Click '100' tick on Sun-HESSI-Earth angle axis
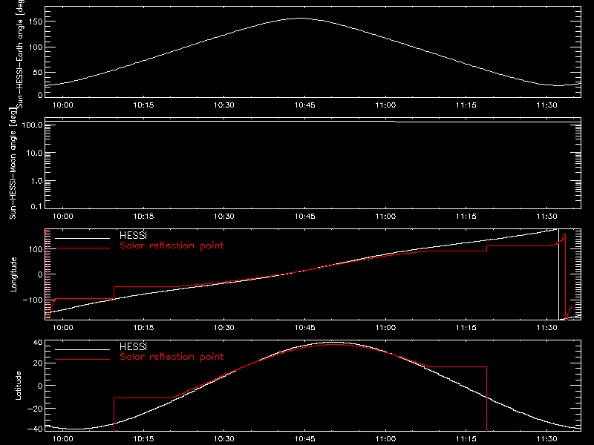Viewport: 594px width, 445px height. click(x=36, y=47)
